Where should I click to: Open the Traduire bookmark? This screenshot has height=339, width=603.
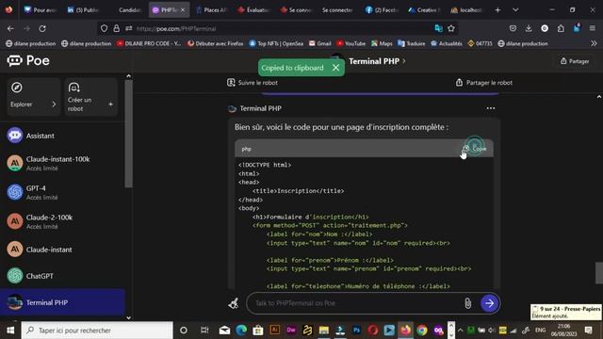pos(412,43)
